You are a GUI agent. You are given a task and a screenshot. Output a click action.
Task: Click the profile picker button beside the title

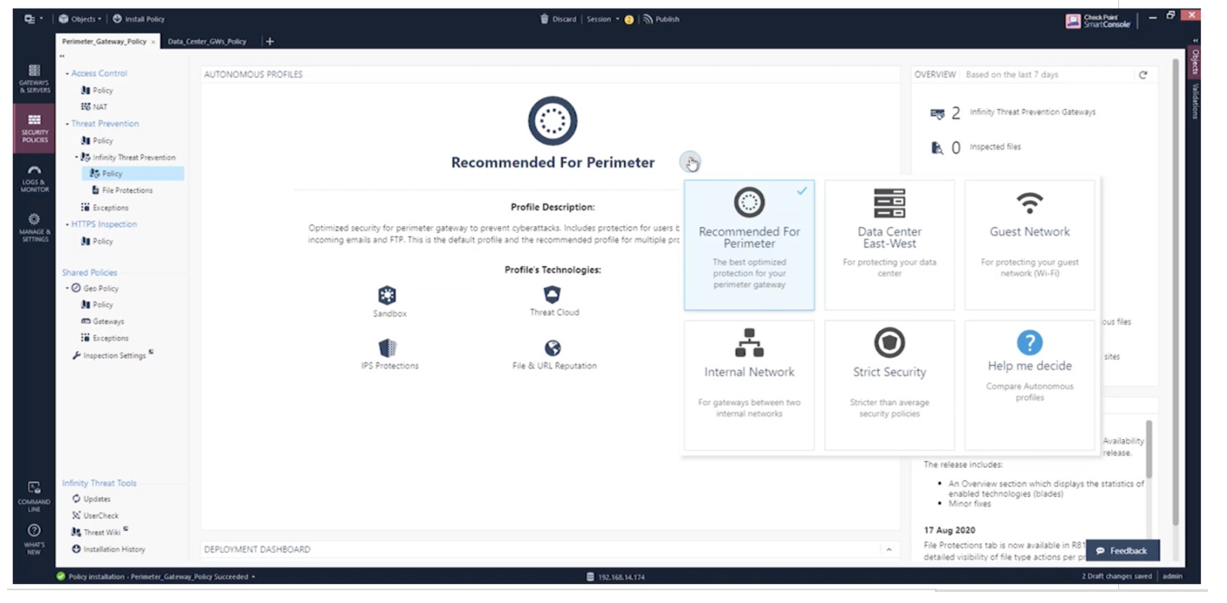pyautogui.click(x=690, y=162)
